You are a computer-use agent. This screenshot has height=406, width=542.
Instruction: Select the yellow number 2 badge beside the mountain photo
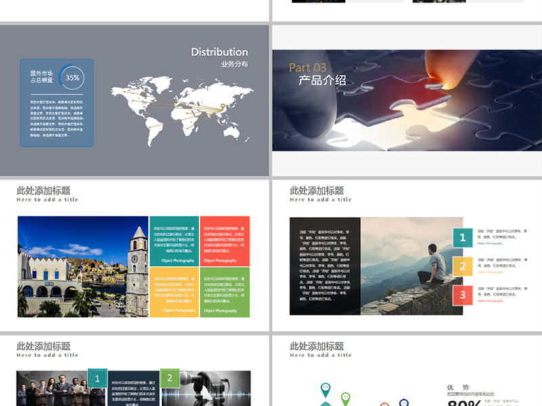[463, 266]
